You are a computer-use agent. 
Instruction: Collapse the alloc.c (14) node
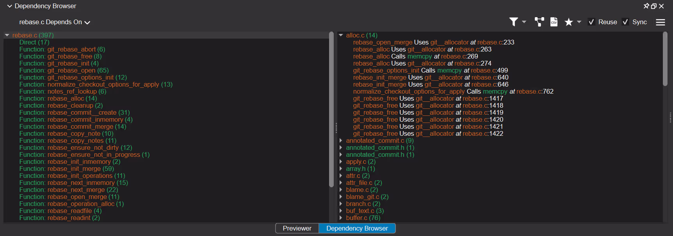point(341,35)
